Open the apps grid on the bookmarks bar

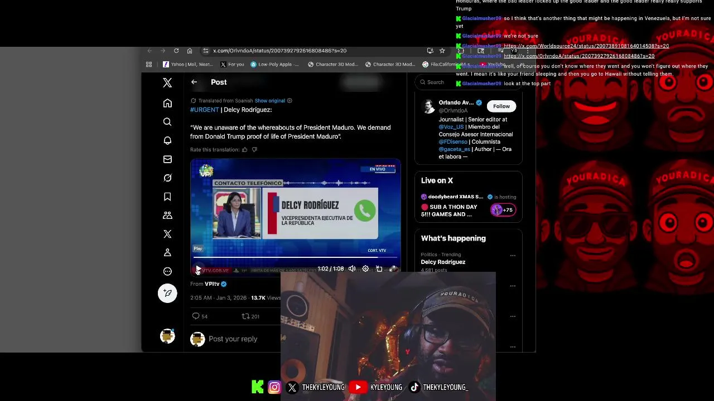pos(149,65)
